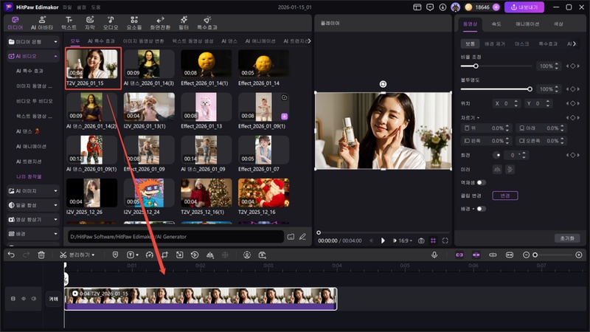Enter fullscreen preview in the player

[445, 241]
